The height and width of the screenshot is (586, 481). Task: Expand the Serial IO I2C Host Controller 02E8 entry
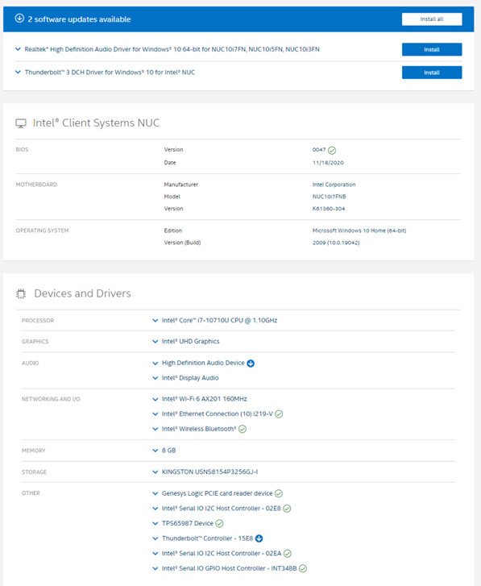(155, 509)
